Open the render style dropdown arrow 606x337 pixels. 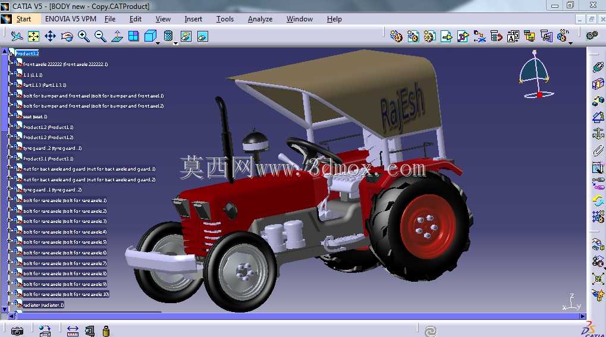pos(175,43)
